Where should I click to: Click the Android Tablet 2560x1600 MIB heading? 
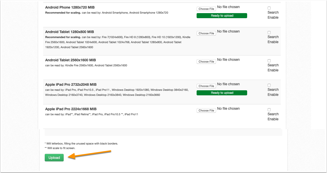(71, 60)
